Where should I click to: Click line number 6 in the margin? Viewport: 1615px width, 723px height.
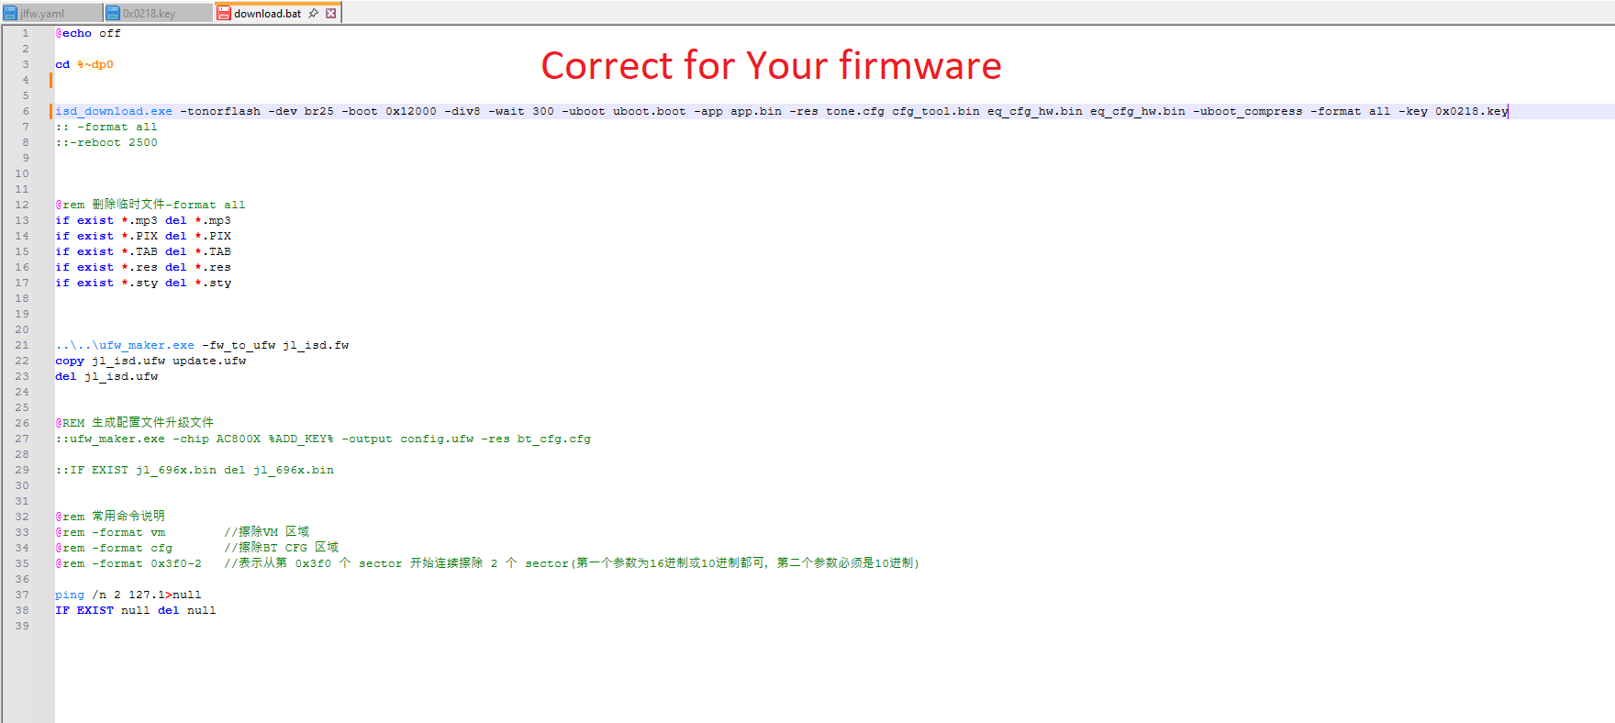(26, 111)
